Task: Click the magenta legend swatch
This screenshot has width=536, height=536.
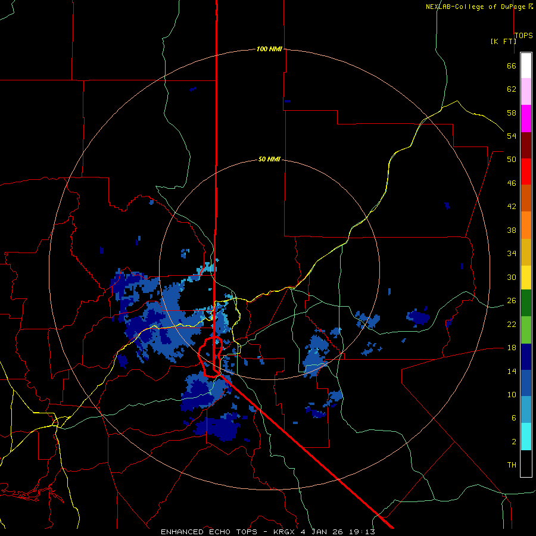Action: tap(526, 118)
